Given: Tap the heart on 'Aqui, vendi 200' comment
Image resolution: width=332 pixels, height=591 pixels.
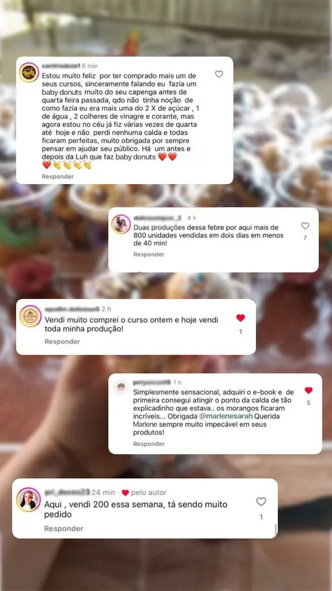Looking at the screenshot, I should [x=261, y=502].
